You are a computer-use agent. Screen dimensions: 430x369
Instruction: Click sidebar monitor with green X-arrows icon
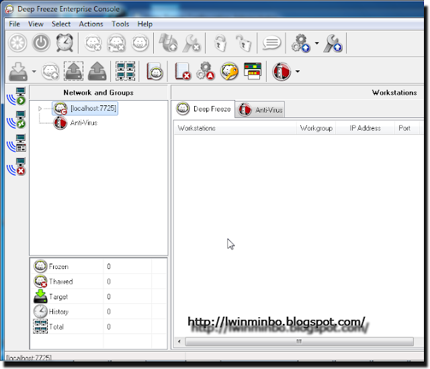17,120
